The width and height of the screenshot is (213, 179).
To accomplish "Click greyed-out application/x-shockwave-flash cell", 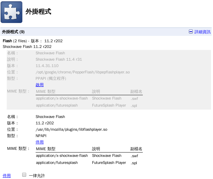I will click(62, 98).
